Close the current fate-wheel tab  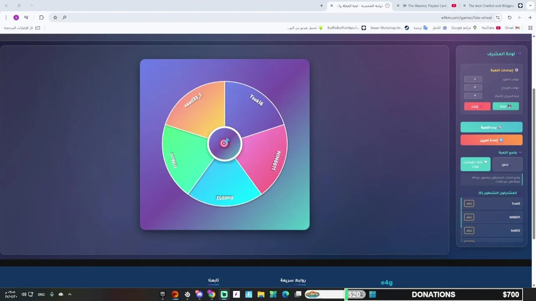pyautogui.click(x=332, y=6)
